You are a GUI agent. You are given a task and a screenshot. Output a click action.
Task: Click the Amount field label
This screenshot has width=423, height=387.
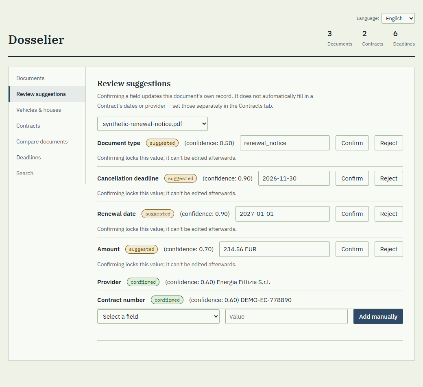(109, 249)
